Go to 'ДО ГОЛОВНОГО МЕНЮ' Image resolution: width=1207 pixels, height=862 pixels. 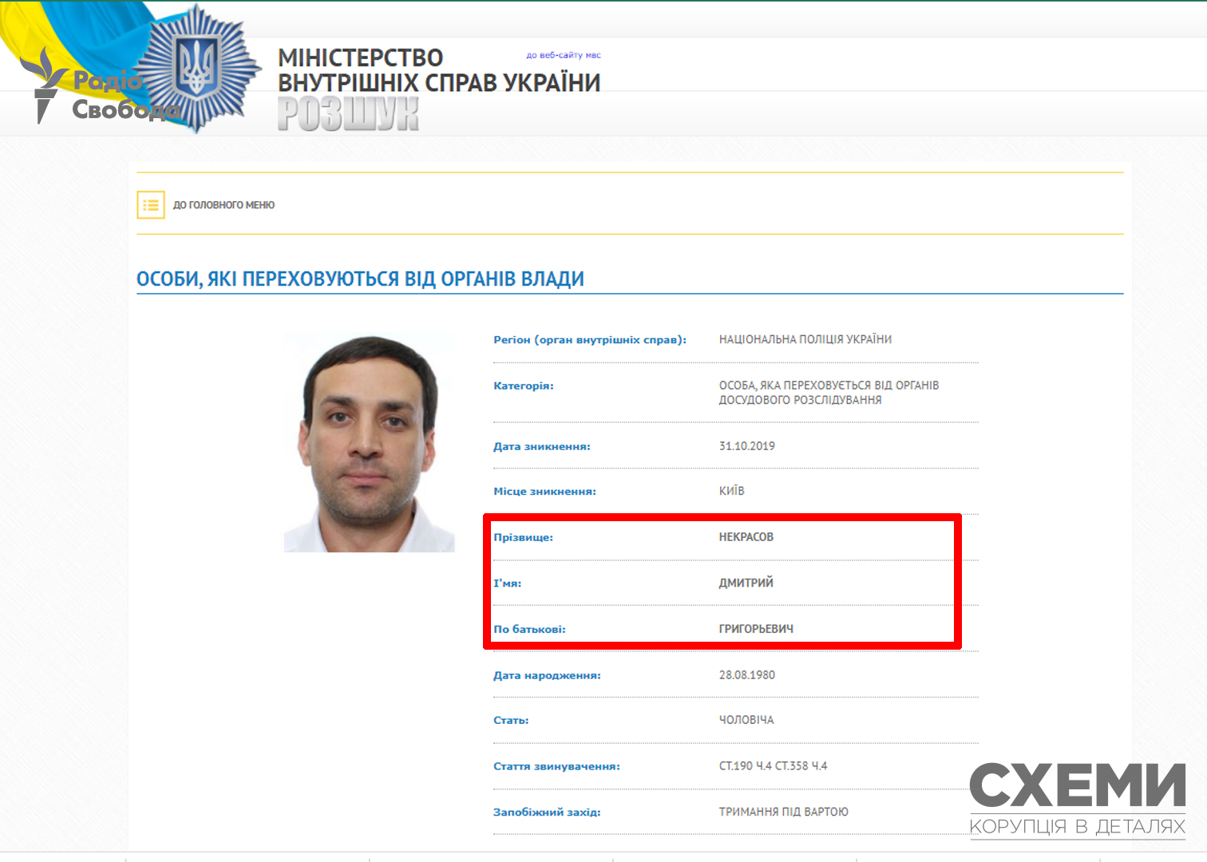click(224, 205)
